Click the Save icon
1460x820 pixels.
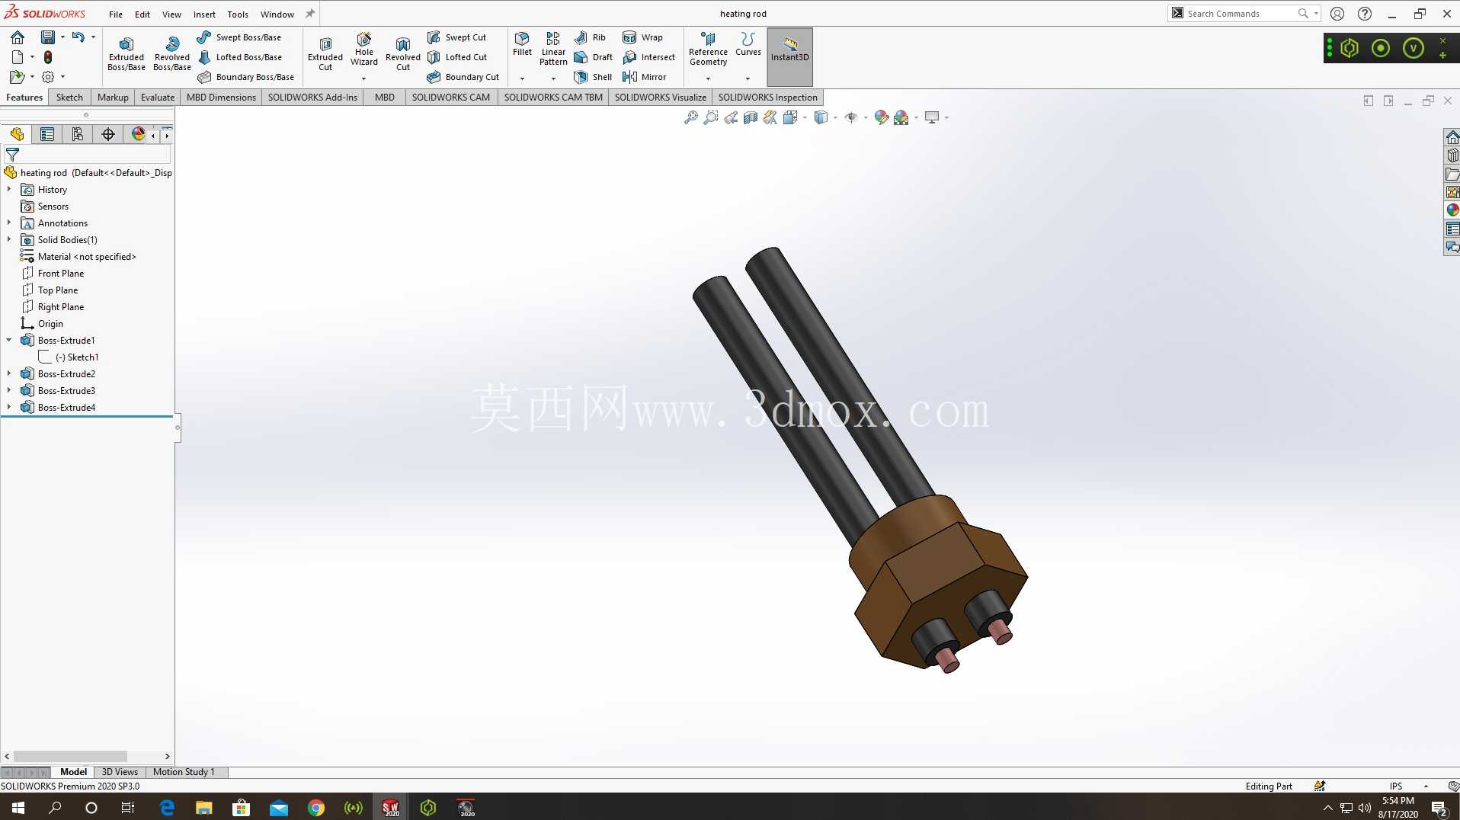tap(47, 37)
